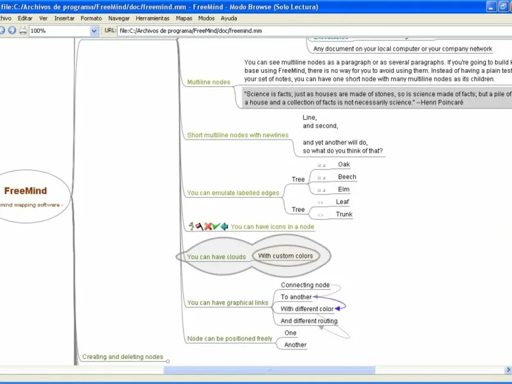512x384 pixels.
Task: Select the Multiline nodes node
Action: click(x=209, y=82)
